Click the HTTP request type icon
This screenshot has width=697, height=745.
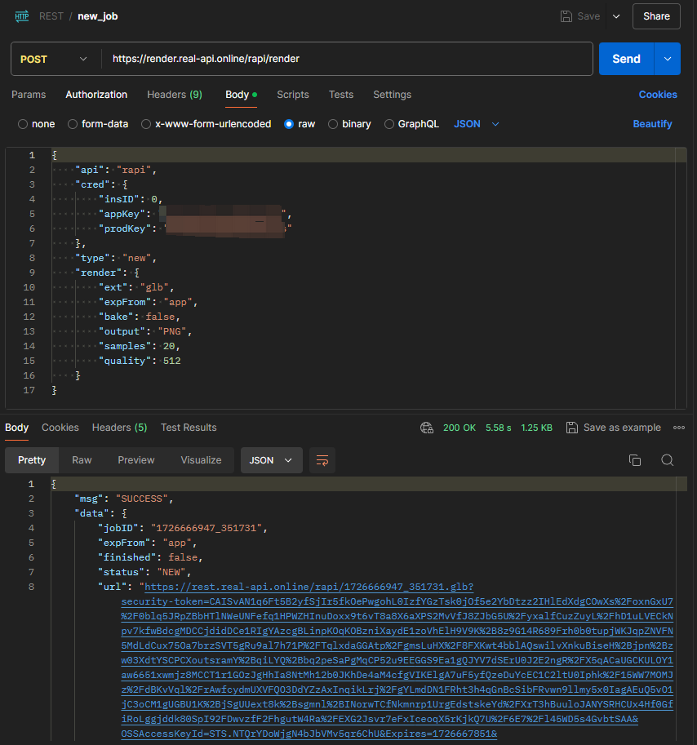22,16
